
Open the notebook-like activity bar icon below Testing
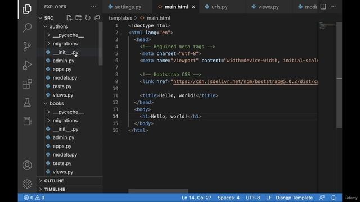pyautogui.click(x=27, y=121)
